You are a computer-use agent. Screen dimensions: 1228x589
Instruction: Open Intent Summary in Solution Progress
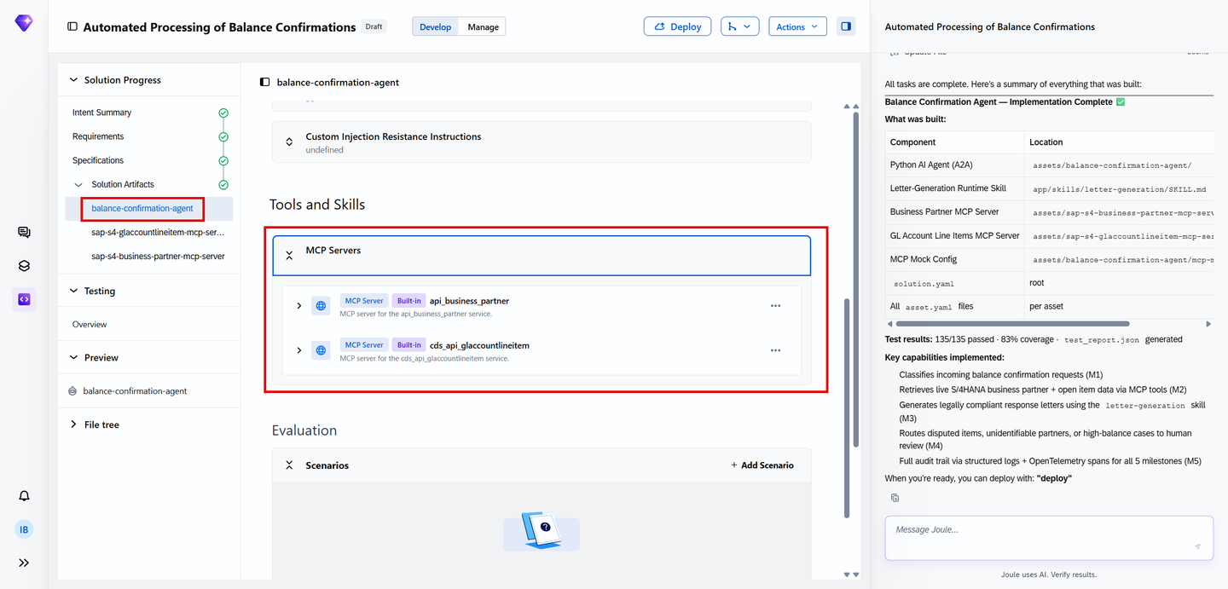click(101, 113)
